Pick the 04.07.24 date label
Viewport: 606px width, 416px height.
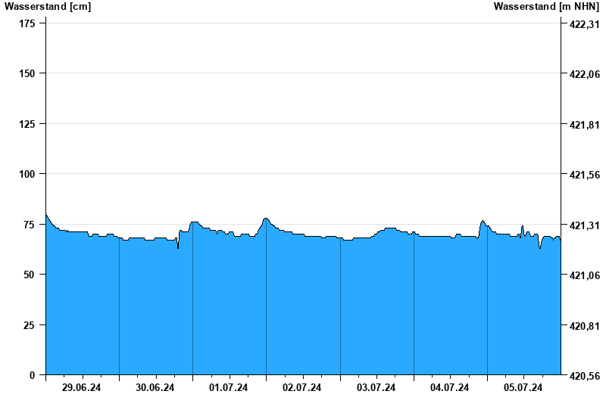[449, 387]
